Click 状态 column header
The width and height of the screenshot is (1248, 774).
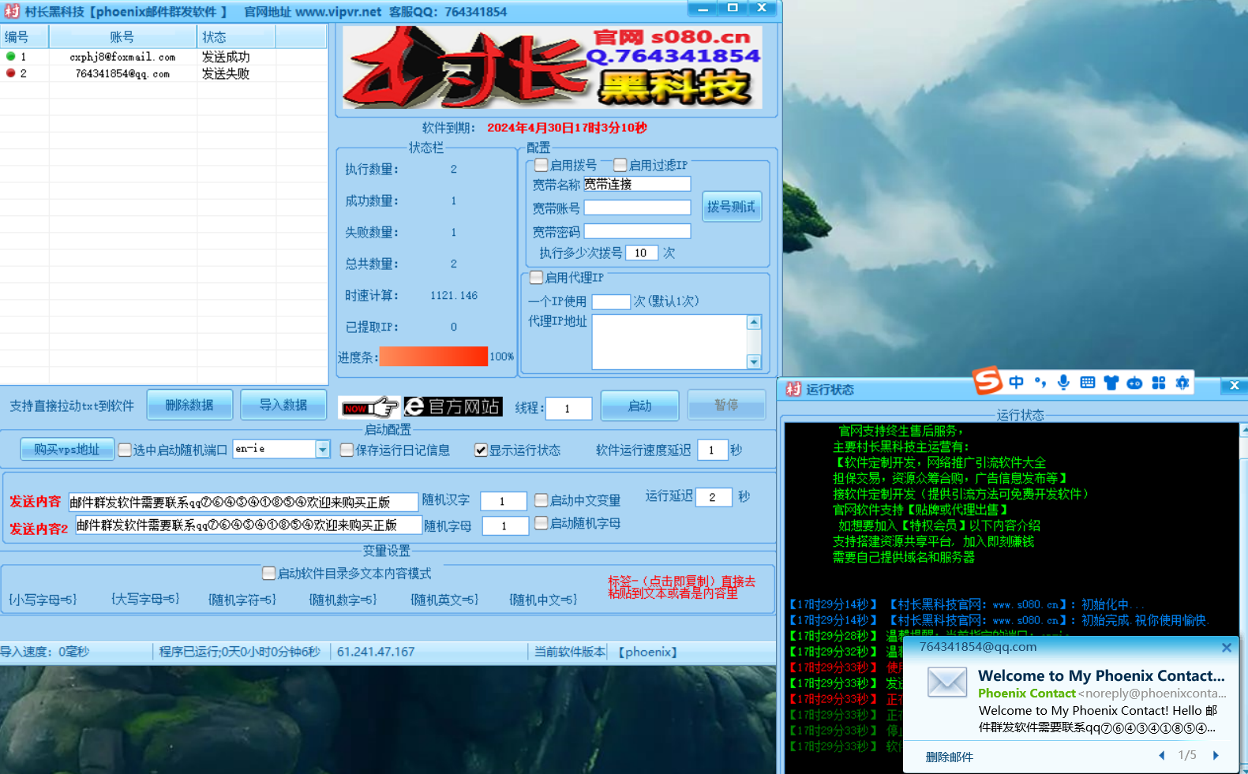point(236,37)
